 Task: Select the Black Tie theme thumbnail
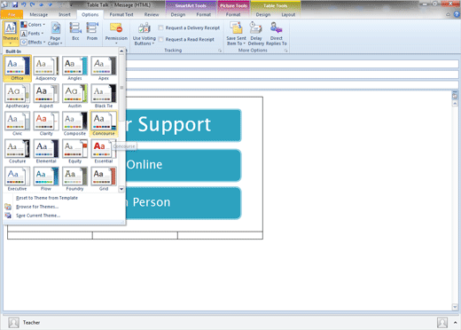104,96
